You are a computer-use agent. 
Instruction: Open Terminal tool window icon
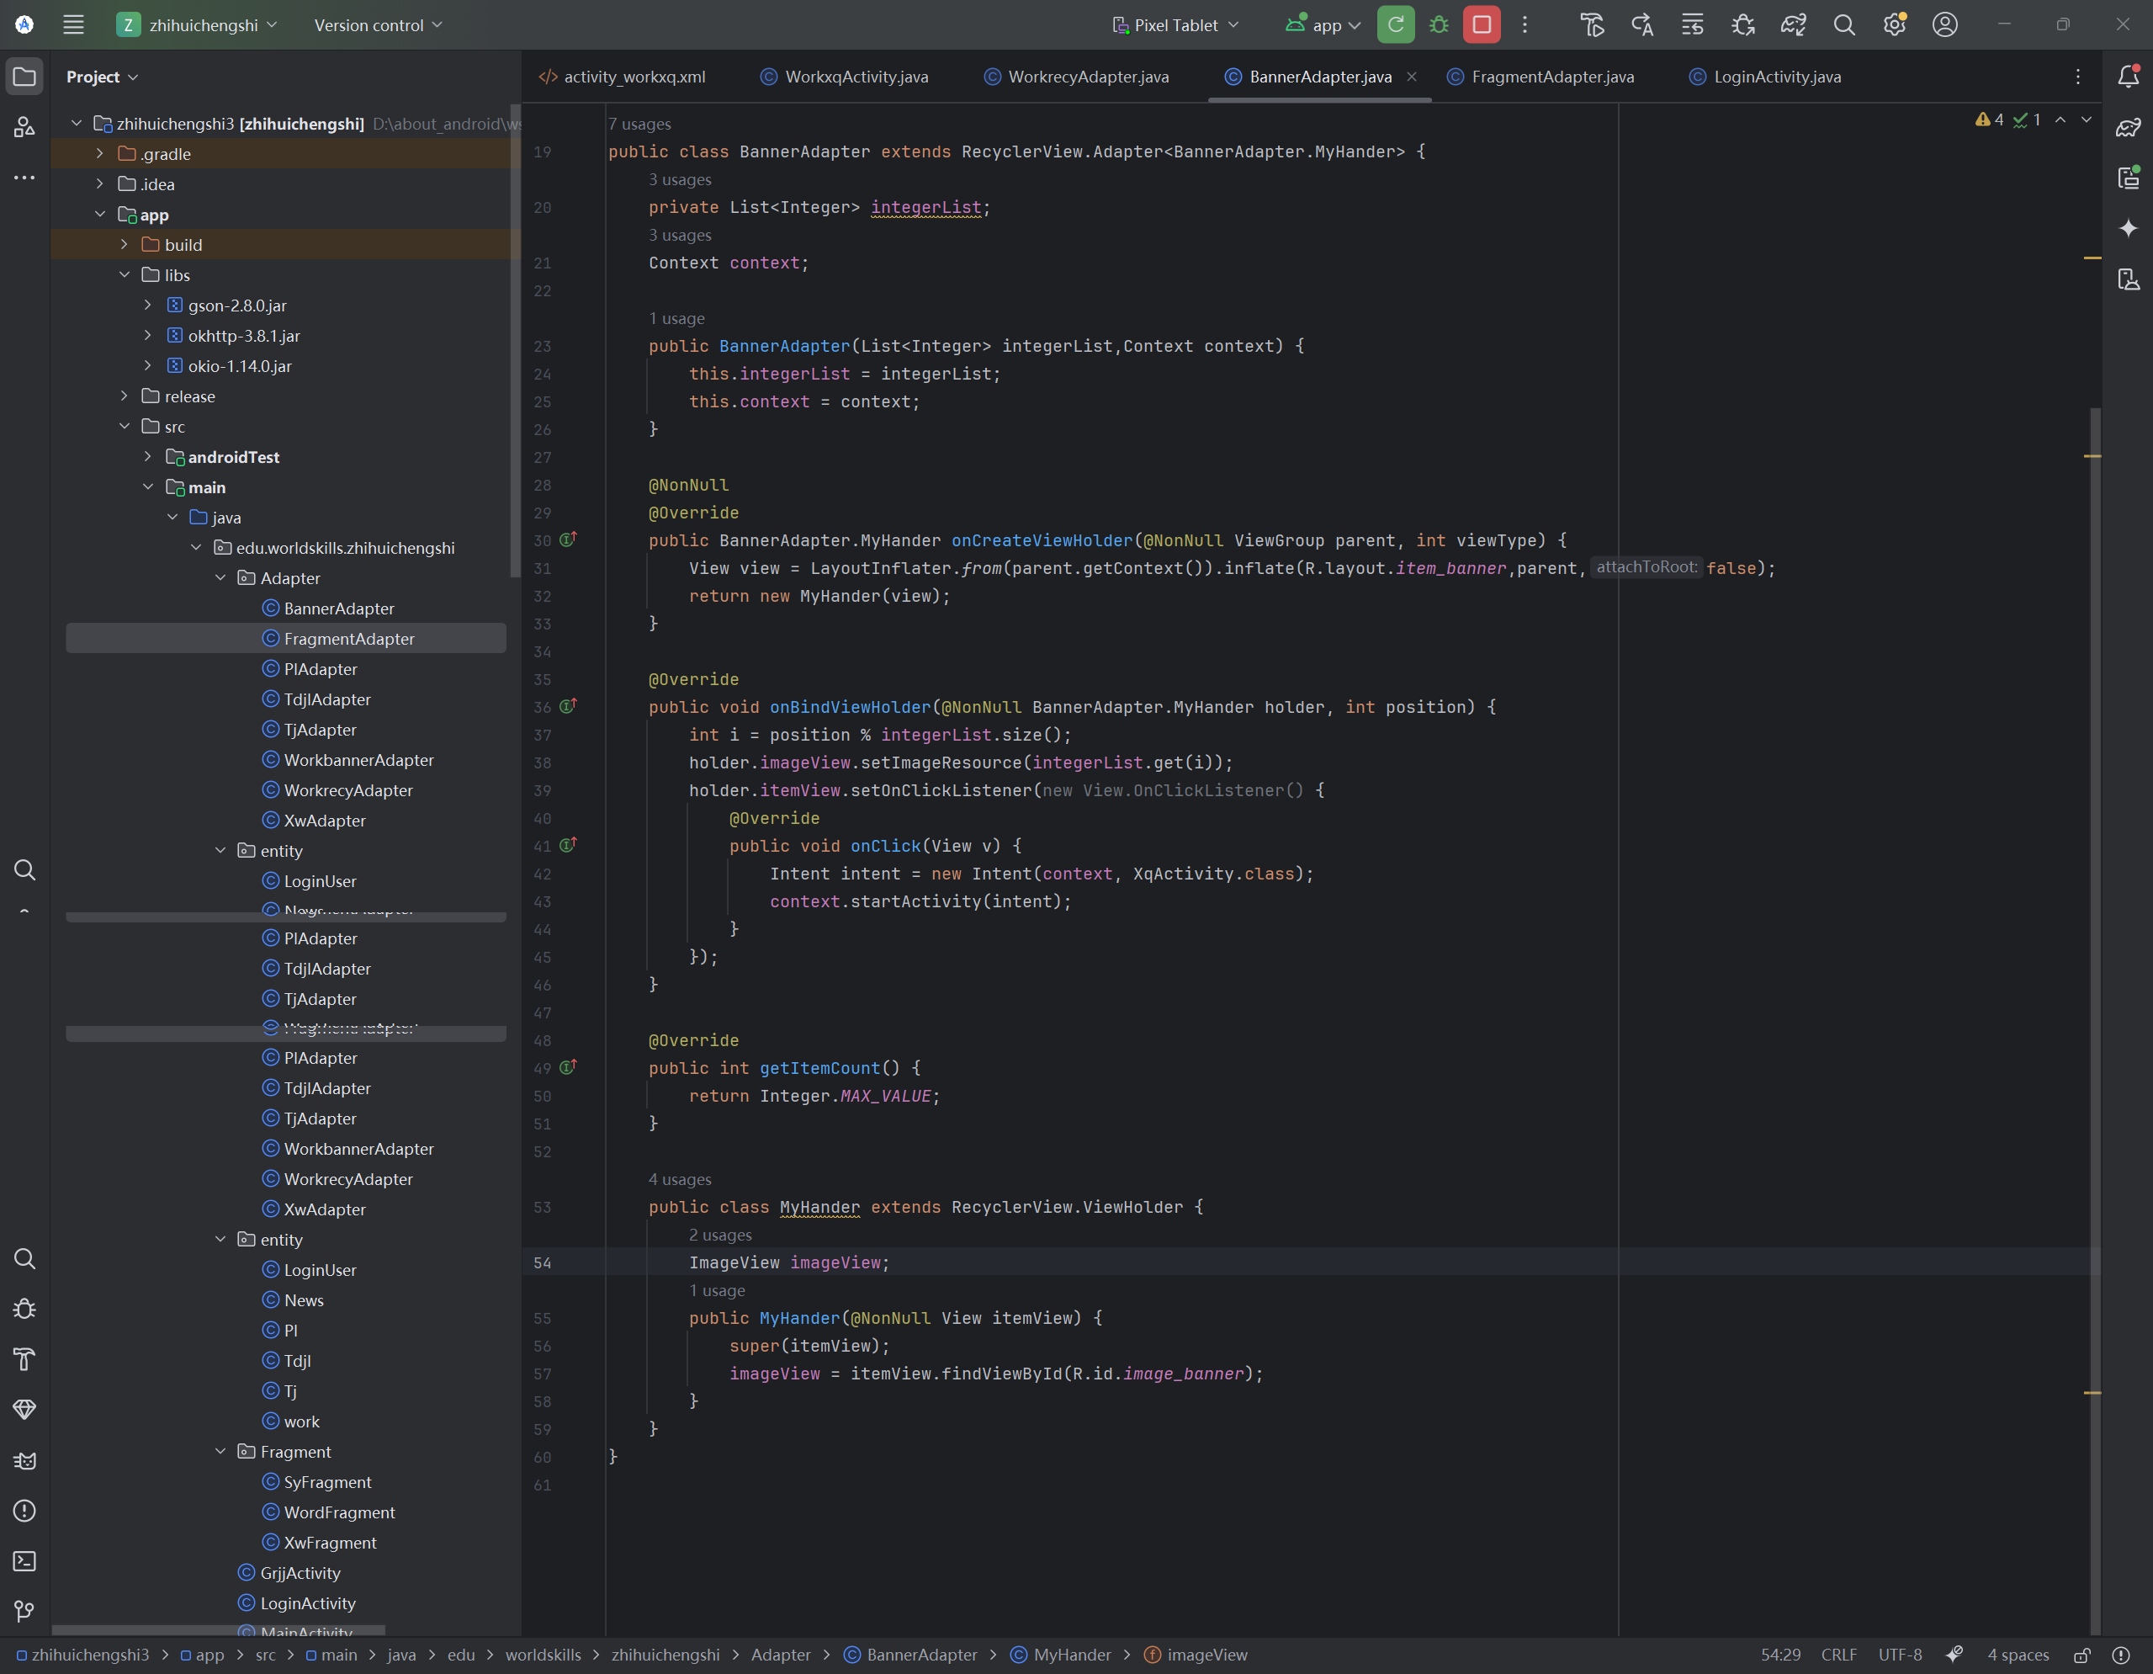(24, 1560)
